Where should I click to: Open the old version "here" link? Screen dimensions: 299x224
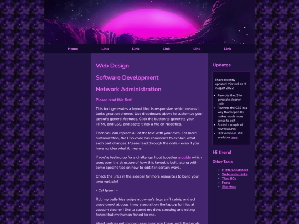234,137
